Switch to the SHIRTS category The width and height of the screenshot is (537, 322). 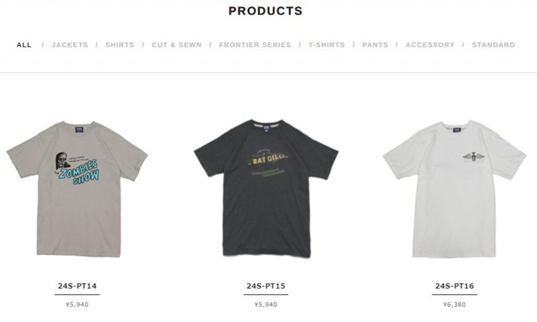pyautogui.click(x=120, y=45)
